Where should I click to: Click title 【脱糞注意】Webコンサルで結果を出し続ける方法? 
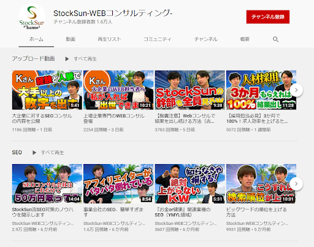[185, 119]
